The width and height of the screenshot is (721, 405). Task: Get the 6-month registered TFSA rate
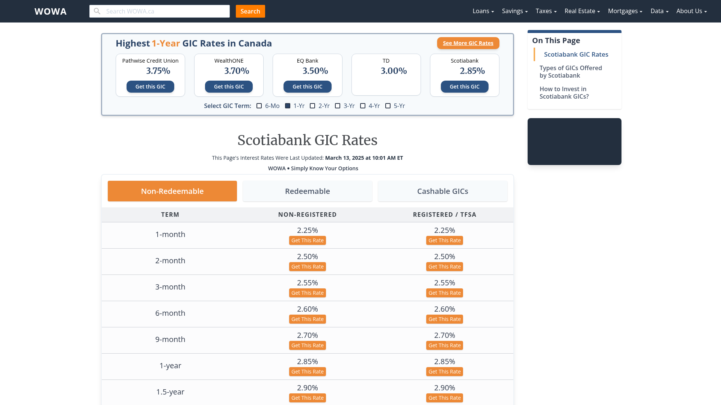tap(445, 319)
